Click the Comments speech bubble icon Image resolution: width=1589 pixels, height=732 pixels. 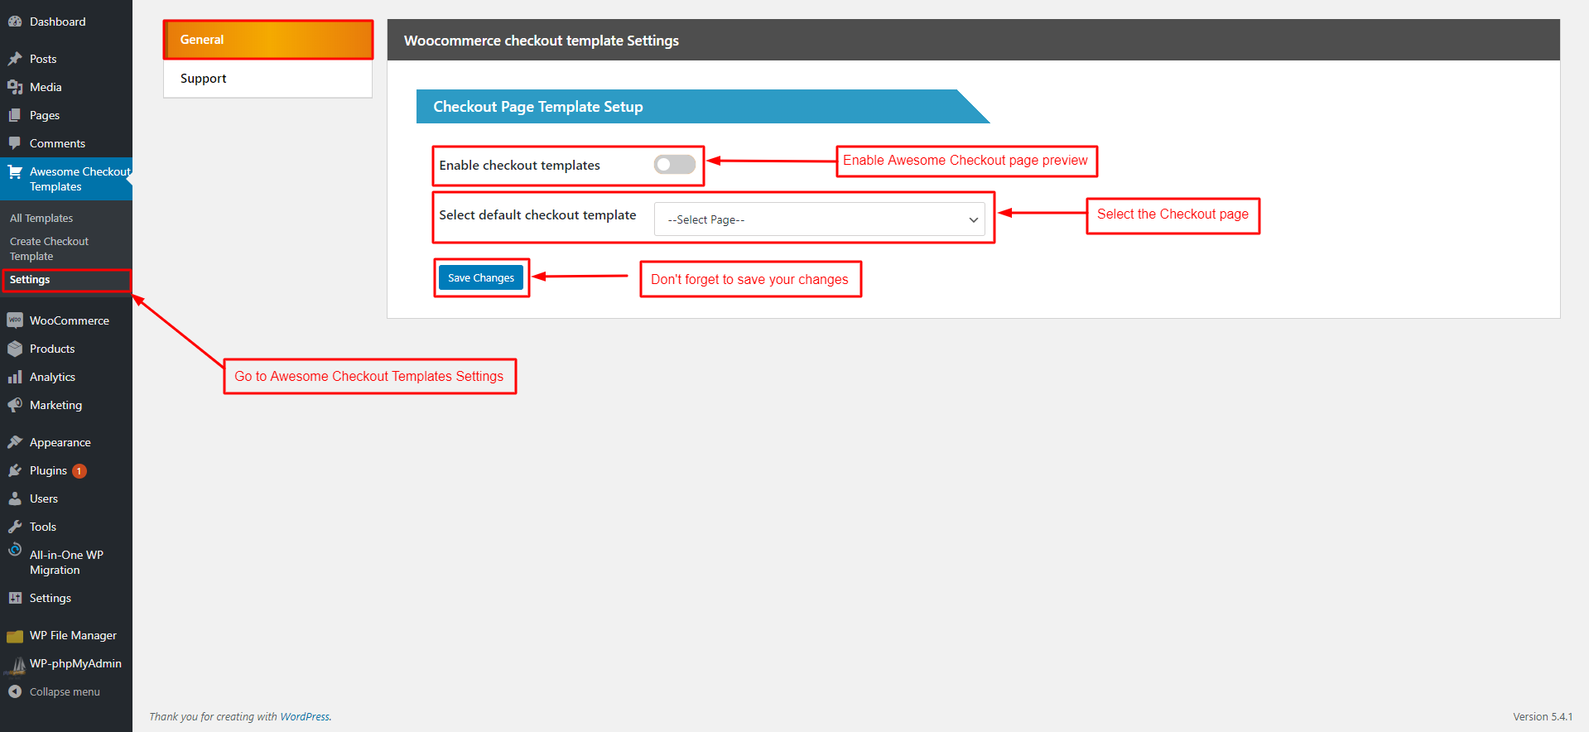click(x=15, y=143)
